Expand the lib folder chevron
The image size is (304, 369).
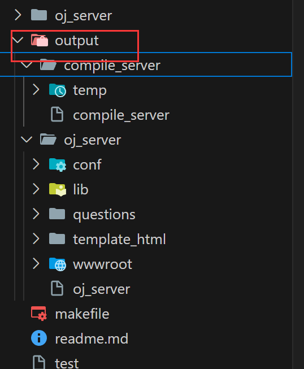[x=36, y=189]
